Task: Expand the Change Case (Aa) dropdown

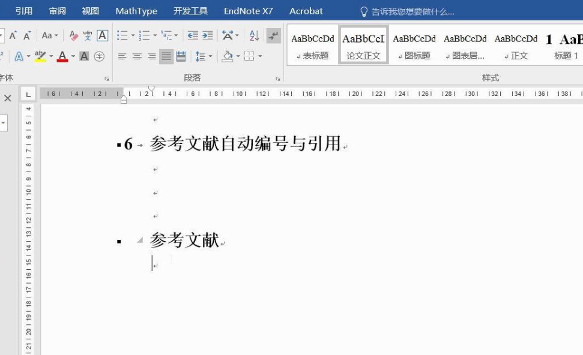Action: 49,36
